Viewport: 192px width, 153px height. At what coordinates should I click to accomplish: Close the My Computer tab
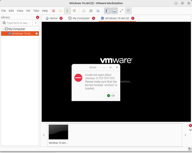pyautogui.click(x=94, y=18)
